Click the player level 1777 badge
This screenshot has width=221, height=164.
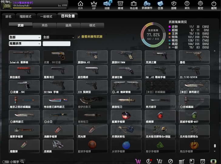click(7, 5)
